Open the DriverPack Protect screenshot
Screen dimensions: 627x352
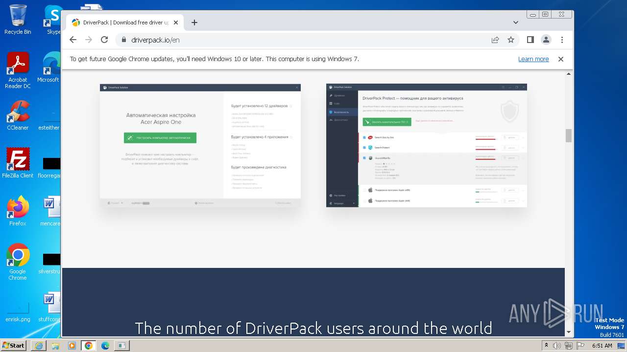tap(426, 146)
